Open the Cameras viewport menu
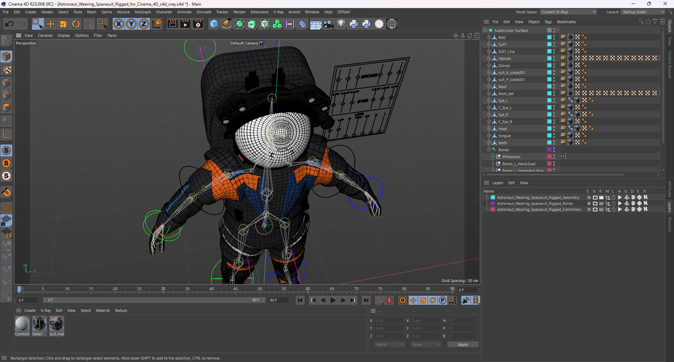The width and height of the screenshot is (674, 362). [45, 35]
